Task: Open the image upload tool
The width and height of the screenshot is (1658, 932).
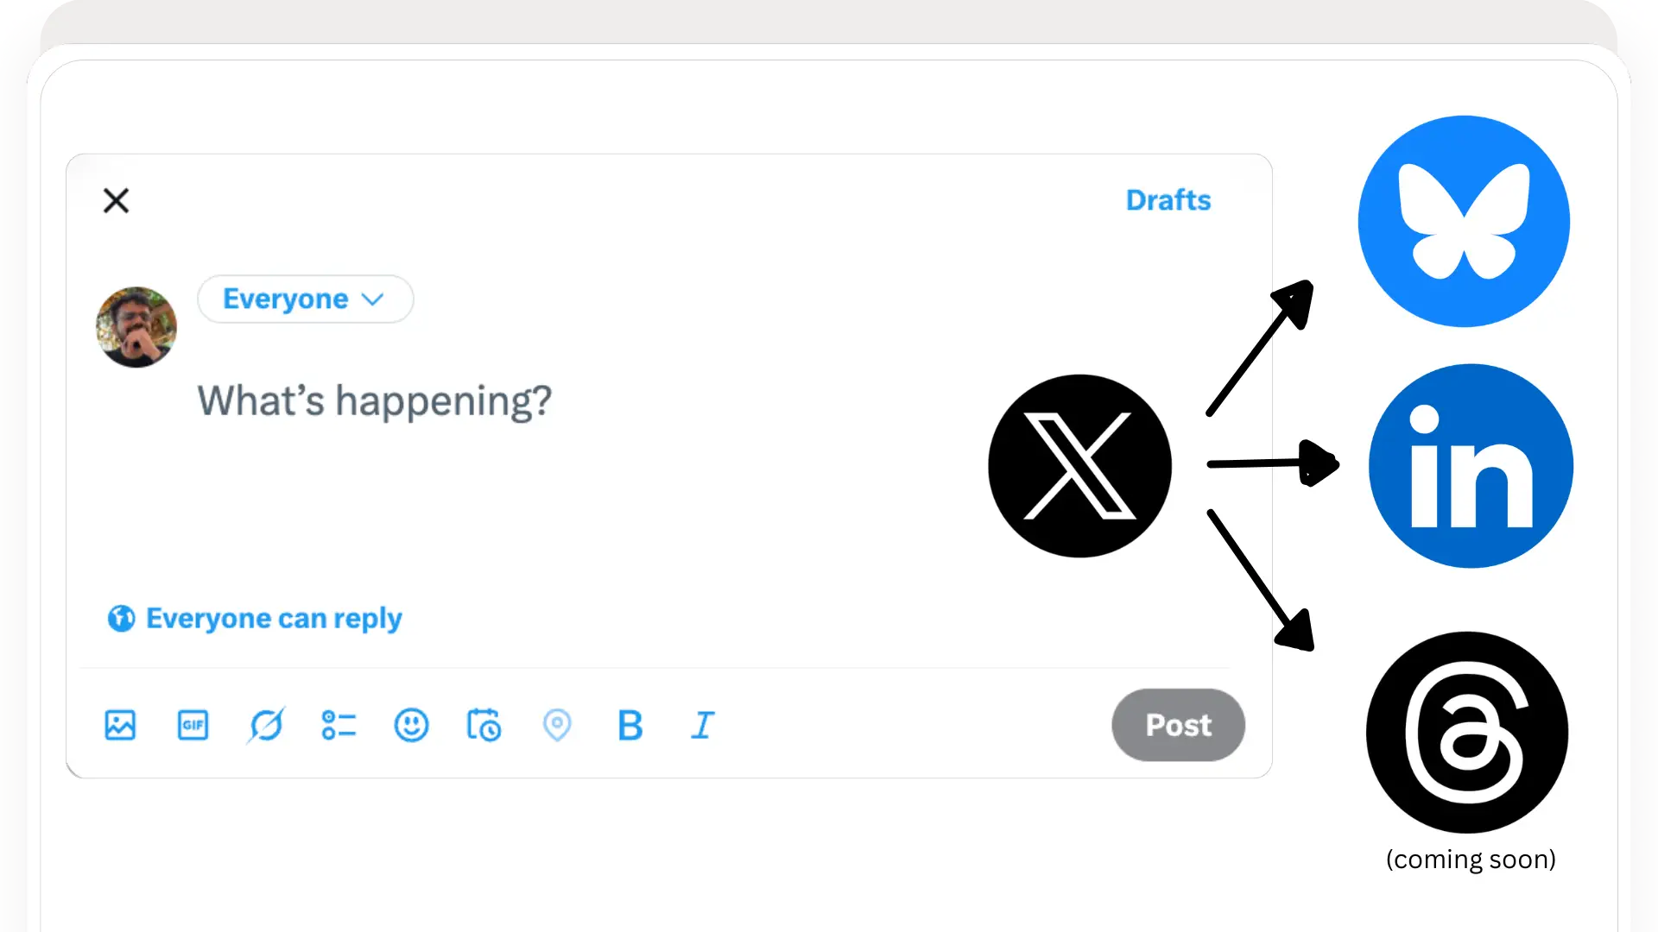Action: [x=120, y=726]
